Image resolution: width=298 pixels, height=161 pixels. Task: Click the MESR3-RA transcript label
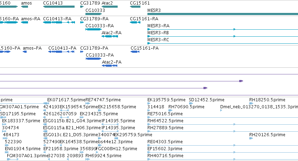tap(159, 26)
